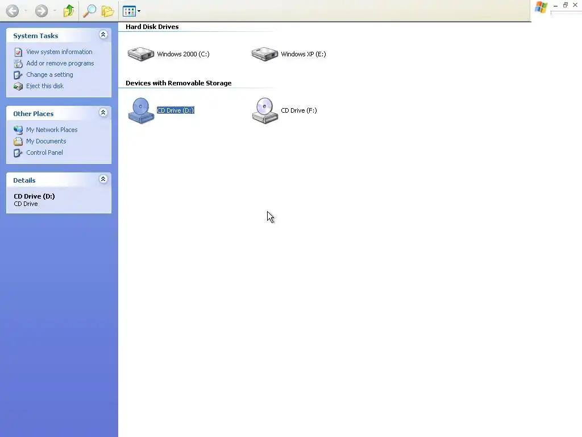
Task: Click the Windows XP (E:) label
Action: pyautogui.click(x=304, y=54)
